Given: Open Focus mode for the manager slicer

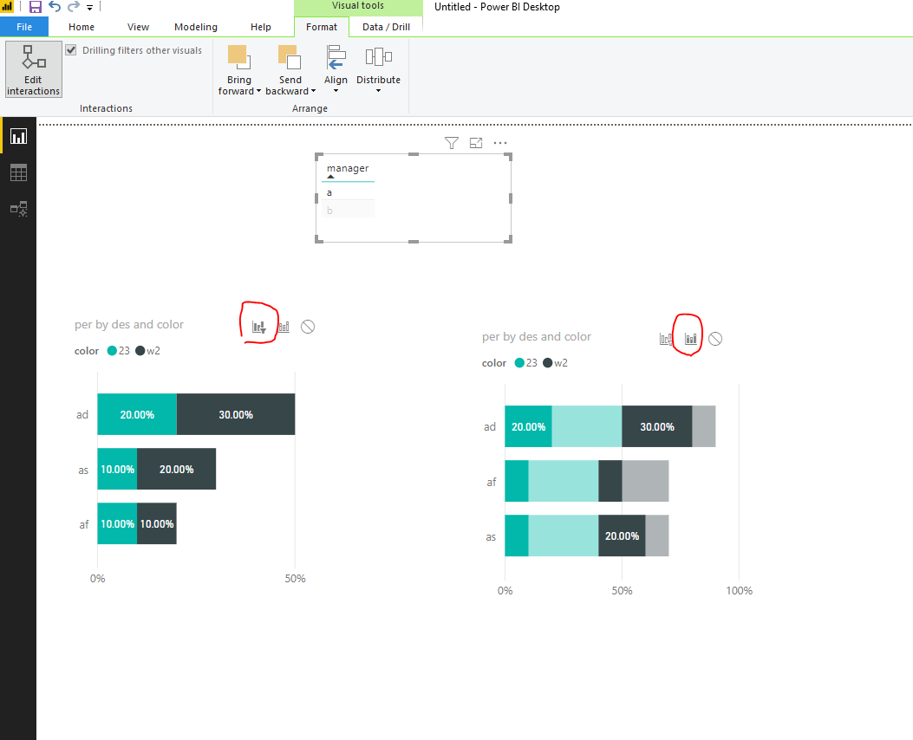Looking at the screenshot, I should point(476,143).
